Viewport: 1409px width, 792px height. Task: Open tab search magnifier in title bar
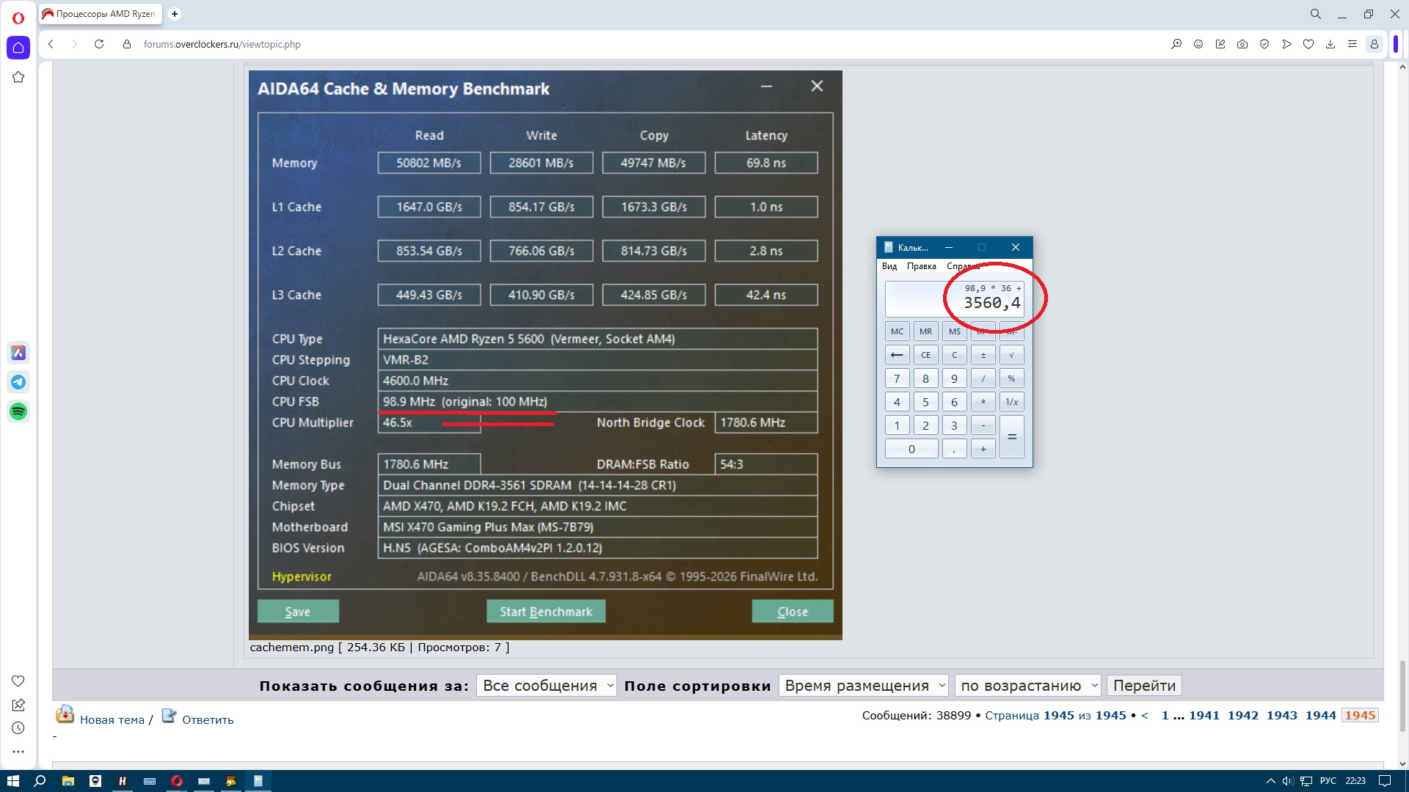click(x=1316, y=14)
